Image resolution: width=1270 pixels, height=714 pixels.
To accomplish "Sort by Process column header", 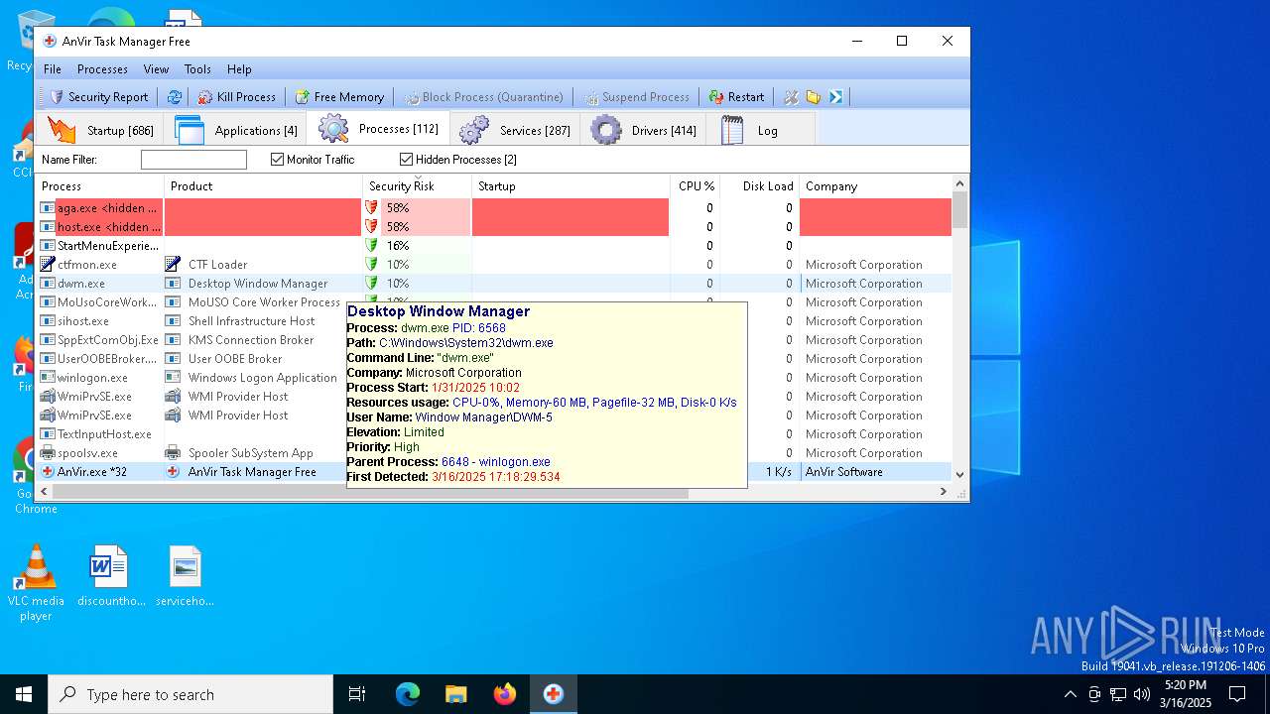I will 99,185.
